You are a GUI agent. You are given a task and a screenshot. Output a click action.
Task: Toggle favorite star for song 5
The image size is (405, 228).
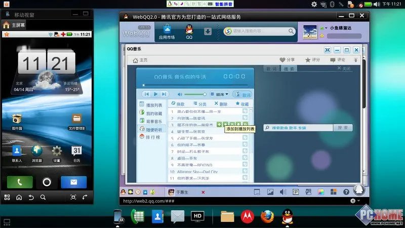point(245,138)
